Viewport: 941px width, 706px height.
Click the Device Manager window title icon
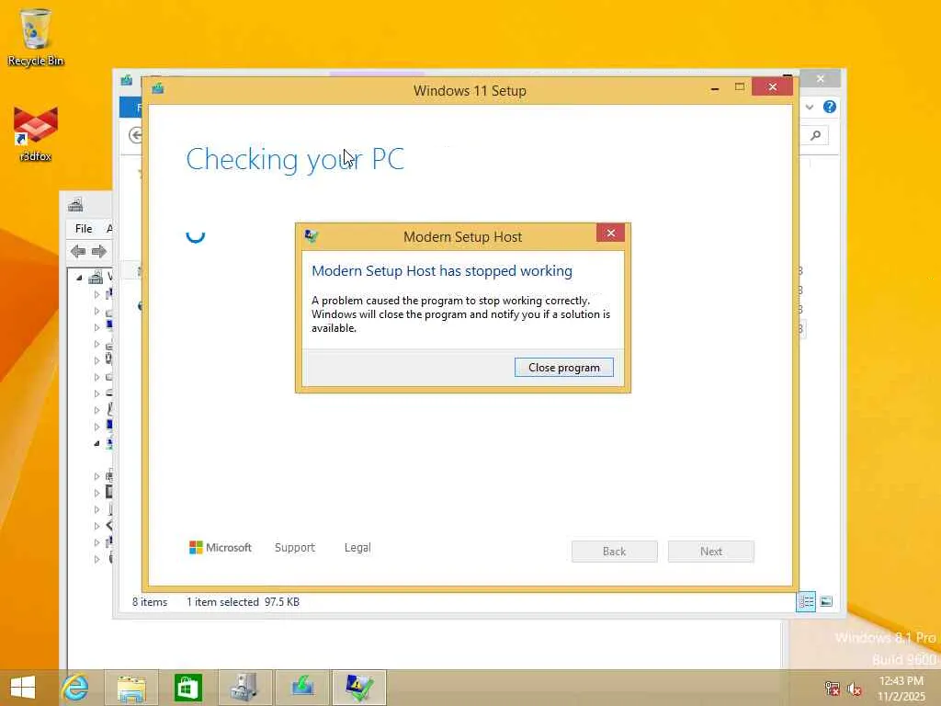coord(75,205)
